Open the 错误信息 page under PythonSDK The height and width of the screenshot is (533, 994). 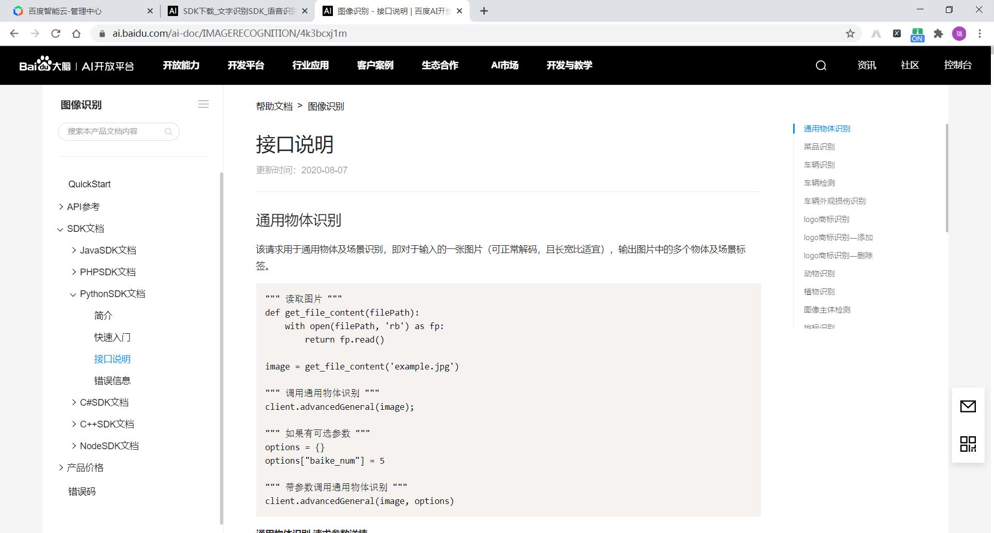112,380
